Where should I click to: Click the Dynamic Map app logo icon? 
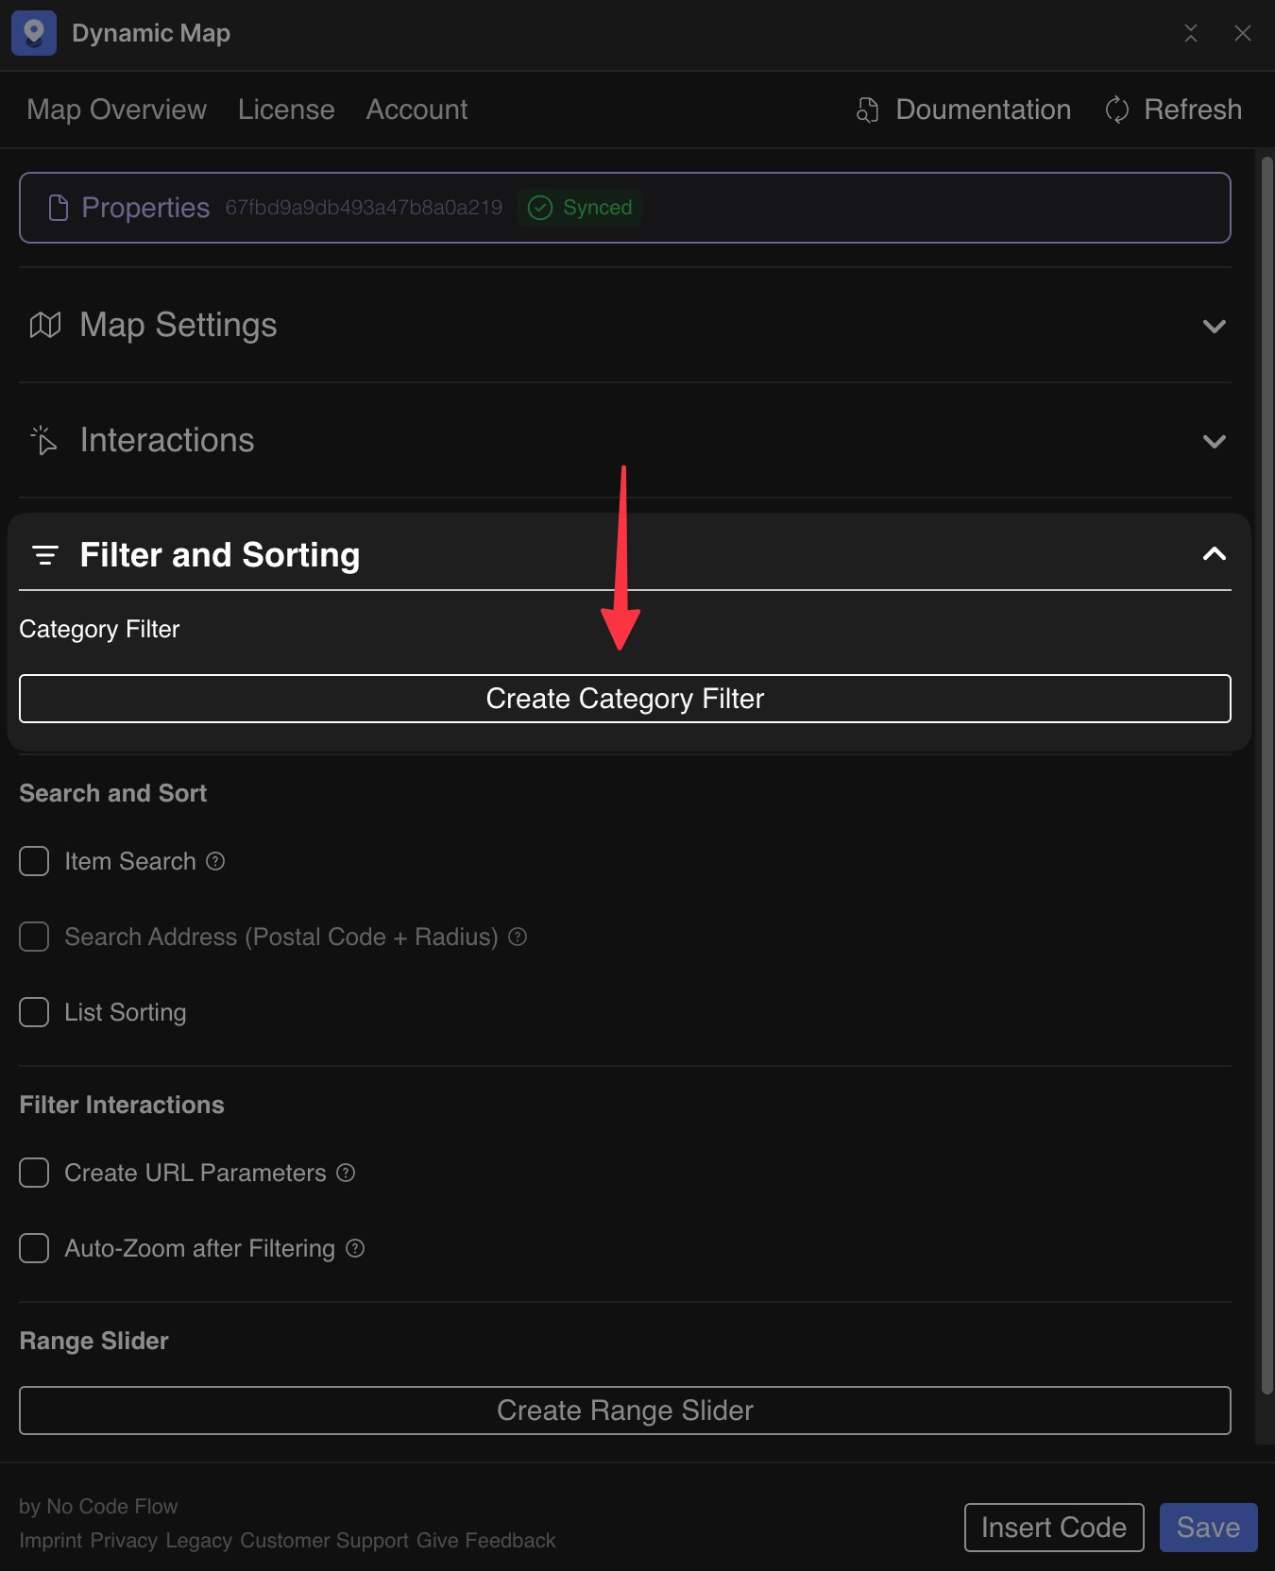coord(34,33)
